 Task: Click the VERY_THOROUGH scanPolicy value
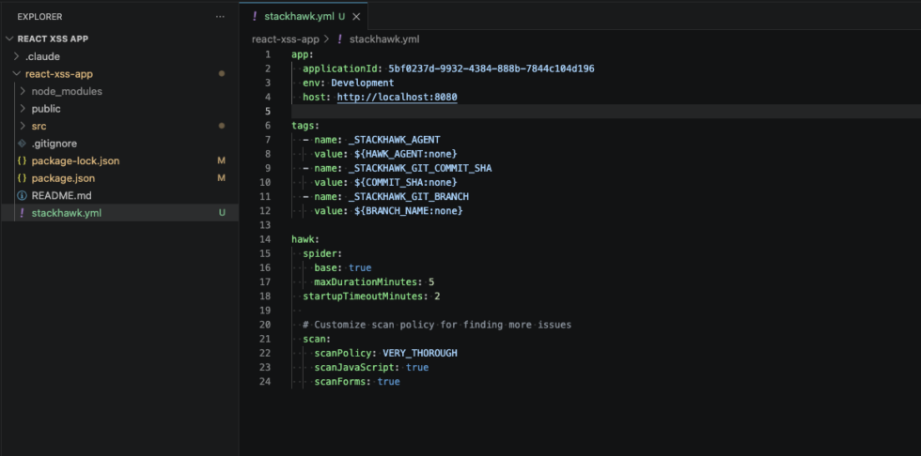pos(420,353)
